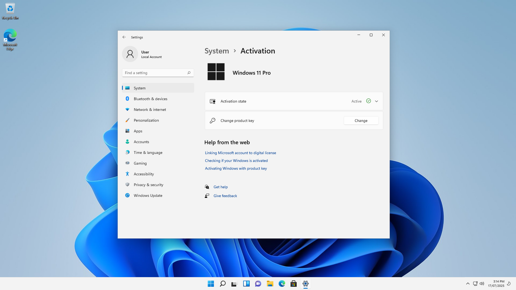Screen dimensions: 516x290
Task: Click the Accessibility figure icon
Action: [127, 174]
